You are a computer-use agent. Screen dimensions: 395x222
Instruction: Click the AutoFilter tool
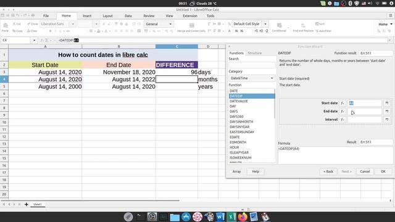(x=323, y=31)
